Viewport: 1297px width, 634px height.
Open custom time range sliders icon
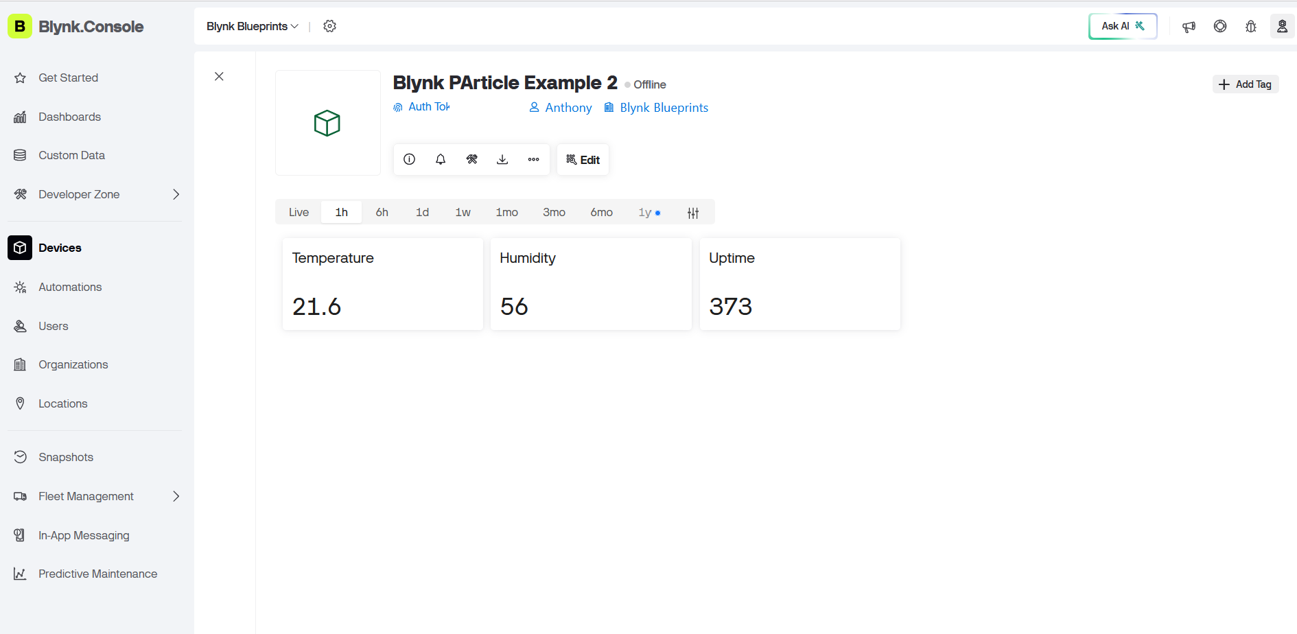coord(693,213)
